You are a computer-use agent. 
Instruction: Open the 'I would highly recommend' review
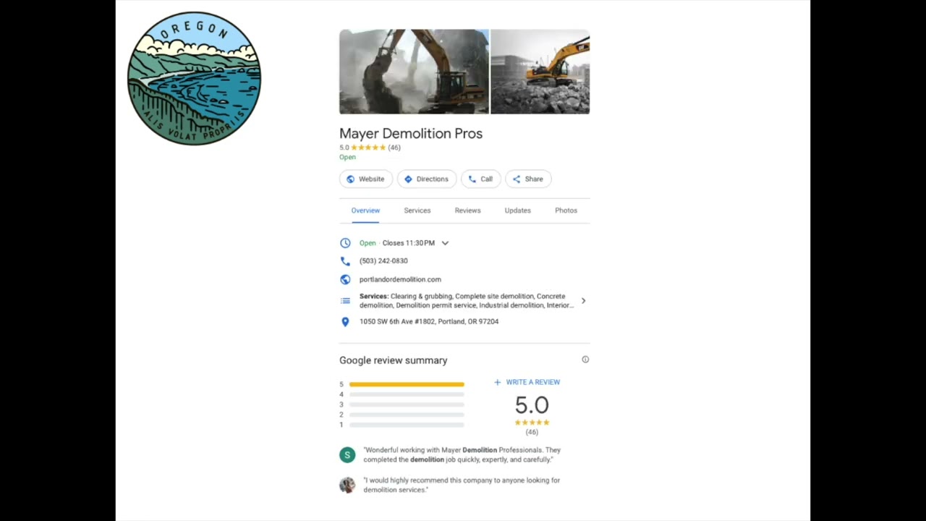(462, 485)
